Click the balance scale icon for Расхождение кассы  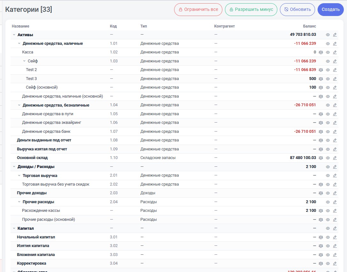click(321, 211)
